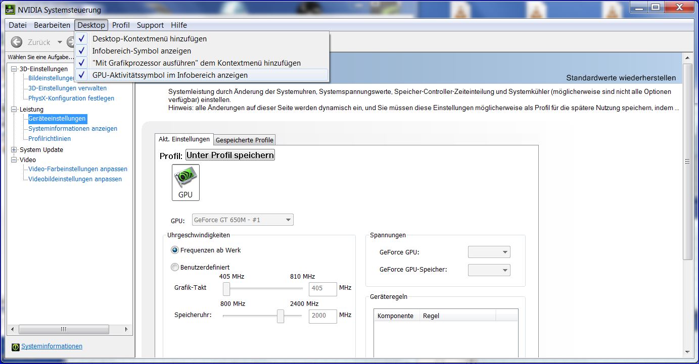This screenshot has width=699, height=364.
Task: Click the Speicheruhr MHz value field
Action: [323, 316]
